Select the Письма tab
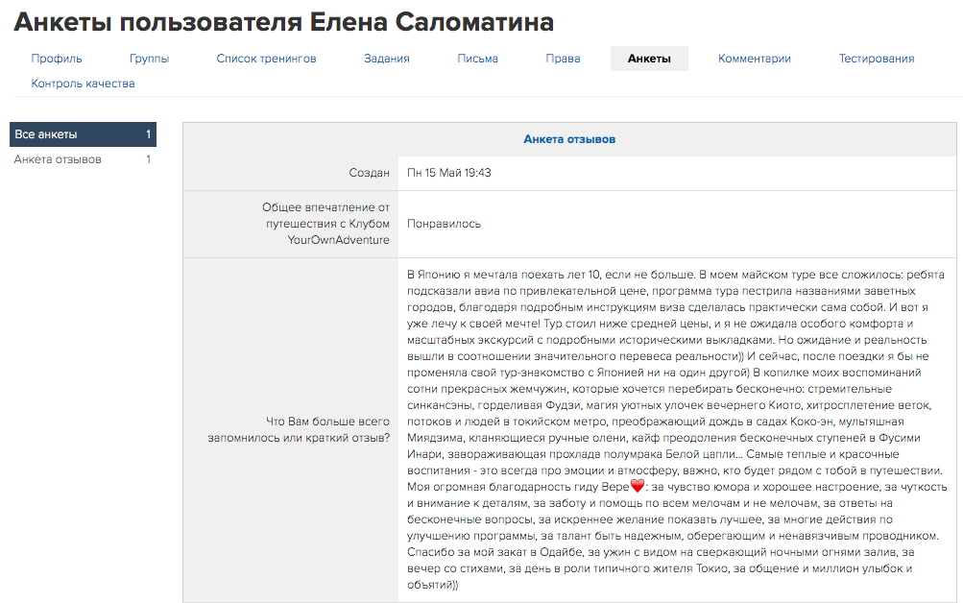963x603 pixels. coord(477,59)
